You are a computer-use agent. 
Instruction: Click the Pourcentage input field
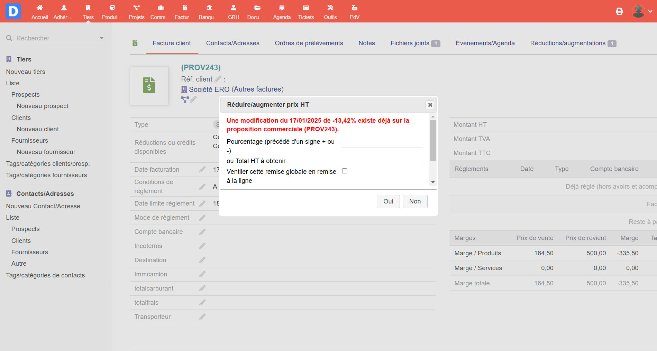click(382, 143)
